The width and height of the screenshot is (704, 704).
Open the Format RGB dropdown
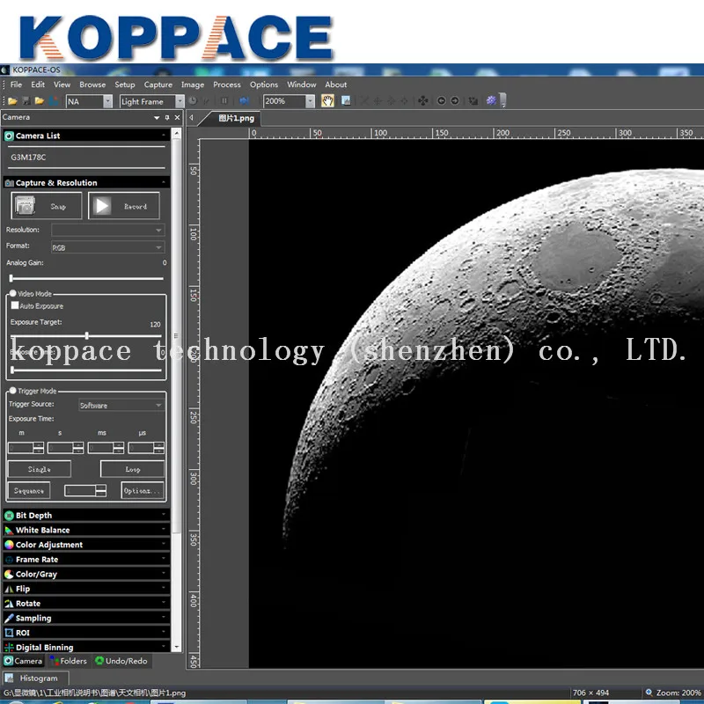pyautogui.click(x=107, y=247)
